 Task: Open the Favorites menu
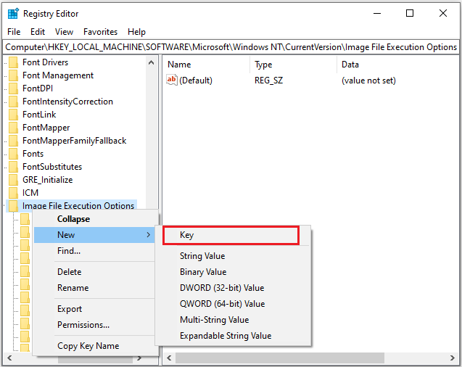(101, 32)
